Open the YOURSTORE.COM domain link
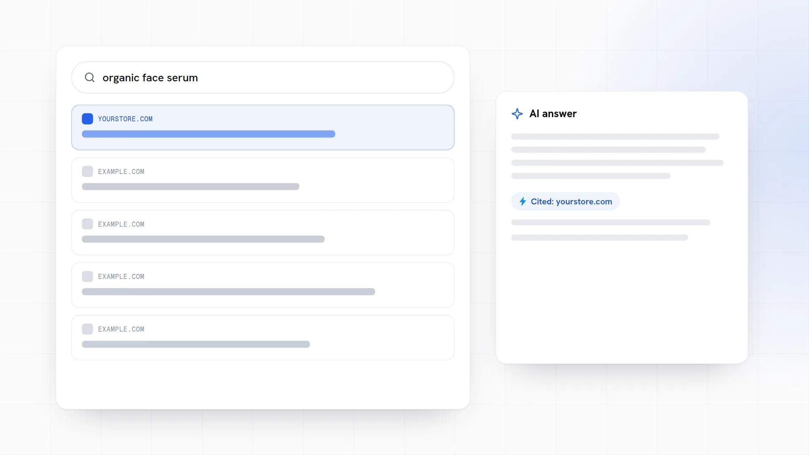Viewport: 809px width, 455px height. tap(125, 119)
